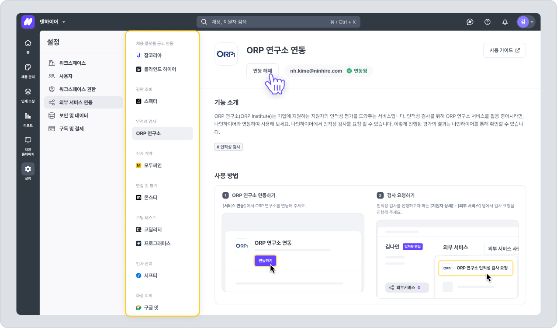The height and width of the screenshot is (328, 557).
Task: Open the 김 user profile menu
Action: pyautogui.click(x=526, y=22)
